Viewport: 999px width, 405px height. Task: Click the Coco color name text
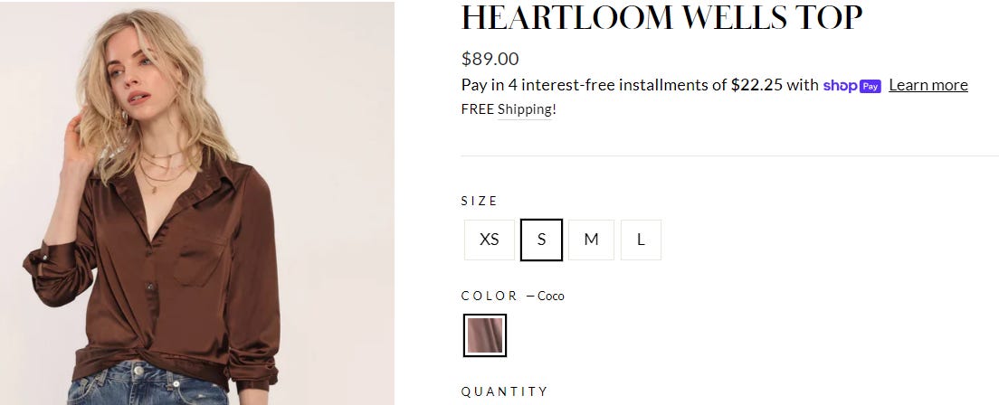click(x=550, y=296)
